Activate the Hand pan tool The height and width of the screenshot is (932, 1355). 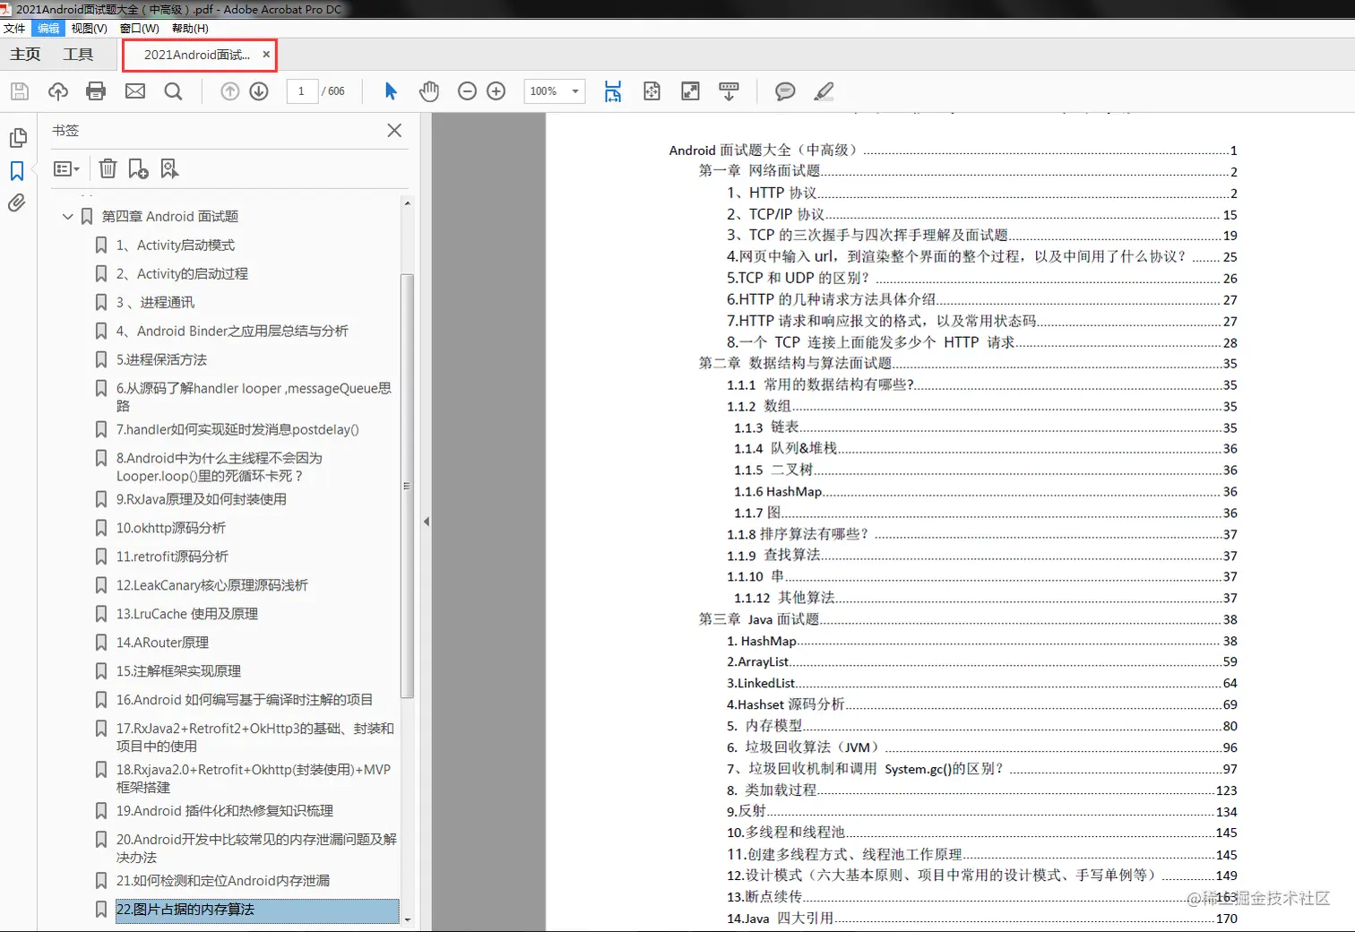pos(429,91)
